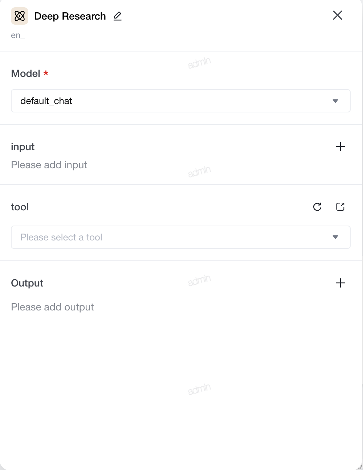
Task: Open tools page via external link icon
Action: [x=340, y=207]
